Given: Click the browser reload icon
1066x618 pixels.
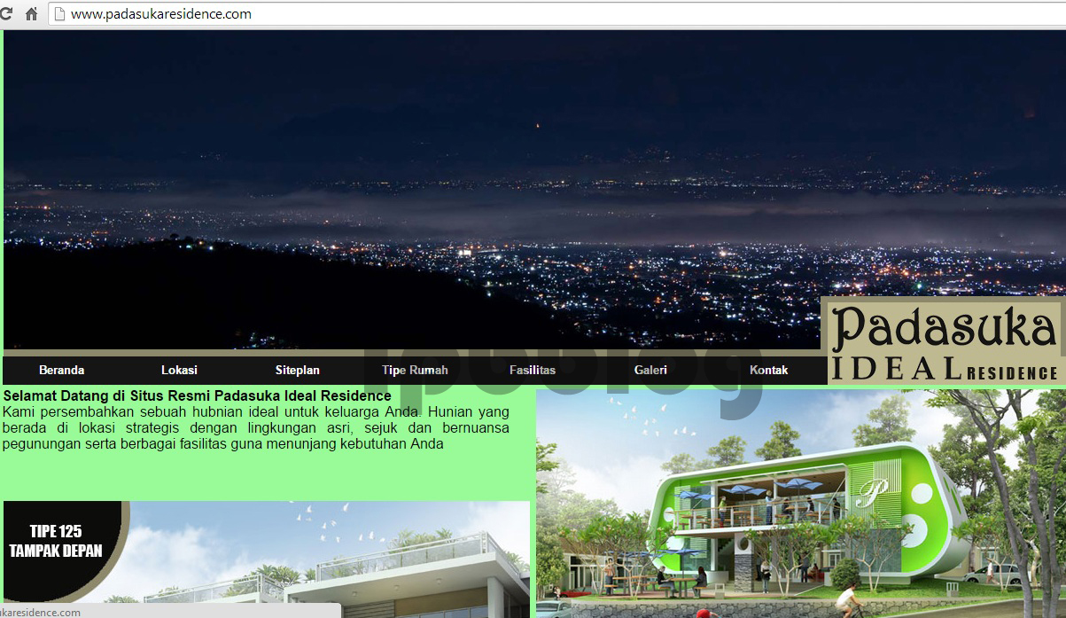Looking at the screenshot, I should 6,14.
